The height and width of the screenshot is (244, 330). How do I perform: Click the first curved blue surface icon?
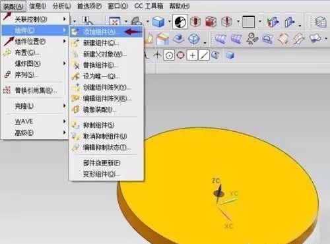point(220,39)
